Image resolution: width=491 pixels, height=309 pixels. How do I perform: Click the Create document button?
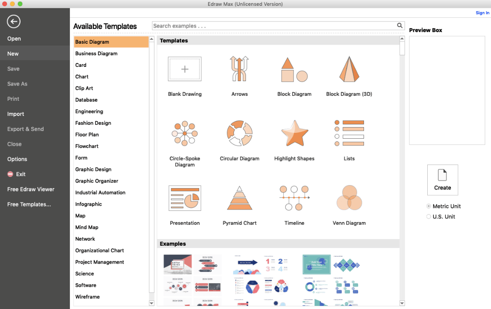(x=442, y=180)
